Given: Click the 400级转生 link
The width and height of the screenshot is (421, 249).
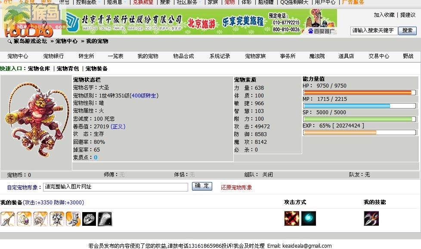Looking at the screenshot, I should point(144,96).
